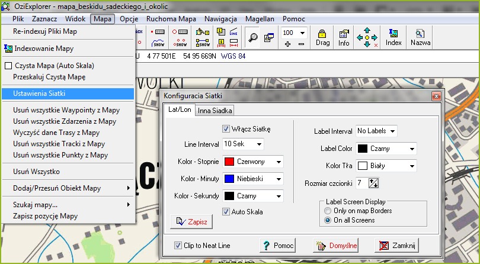
Task: Toggle the Czysta Mapa (Auto Skala) checkbox
Action: [x=8, y=66]
